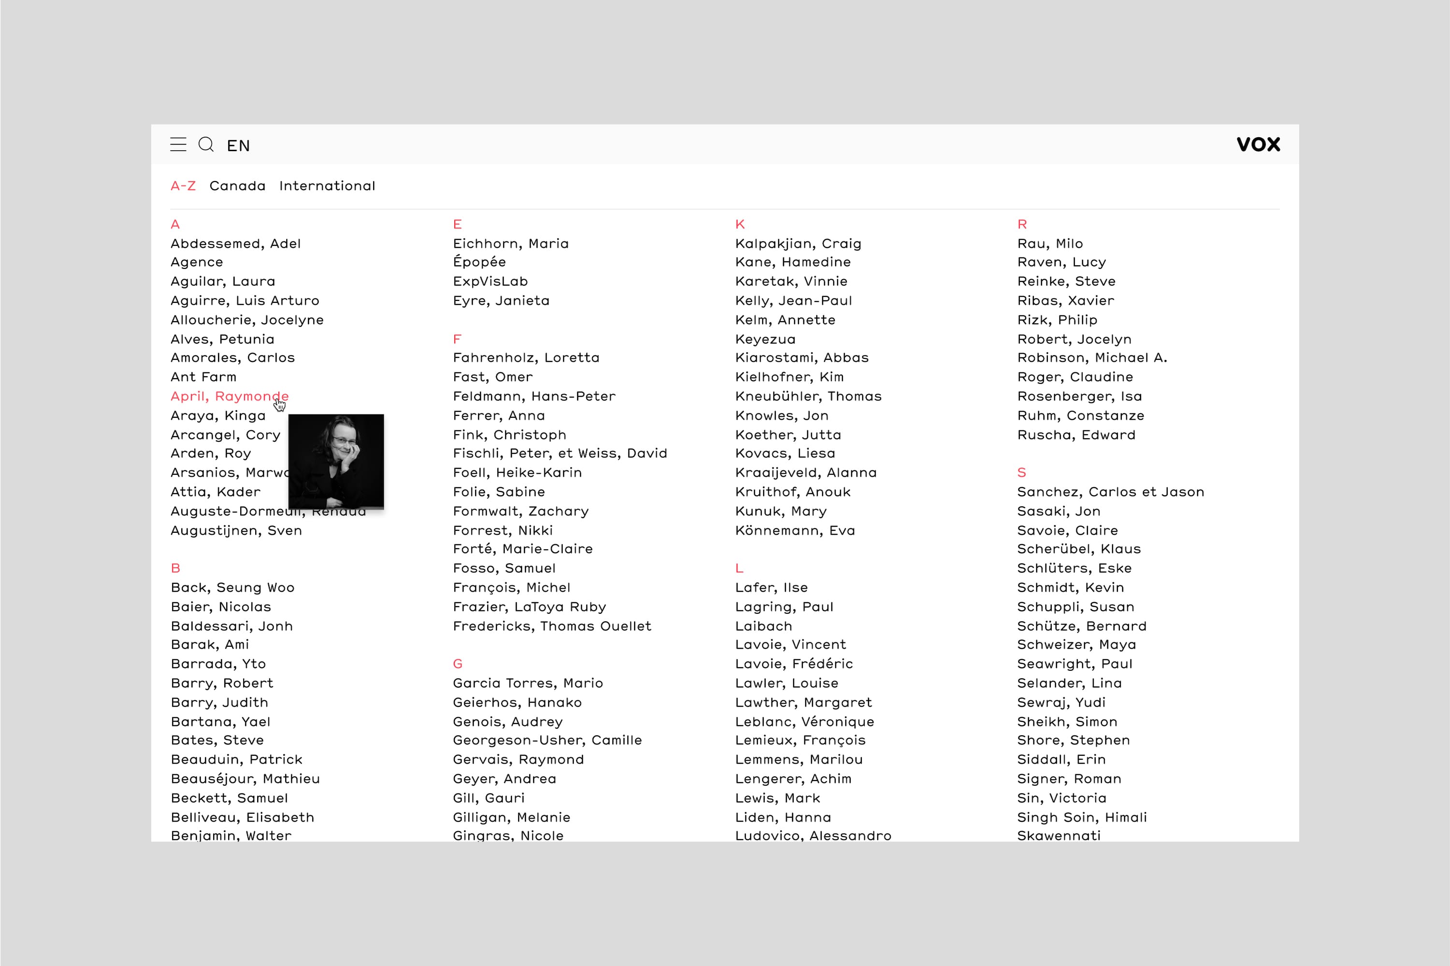Select Robinson, Michael A. from the list

click(1092, 358)
